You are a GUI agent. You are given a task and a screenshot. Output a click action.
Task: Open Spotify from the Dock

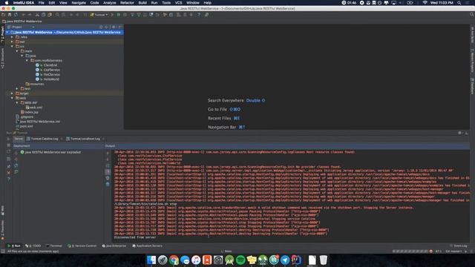coord(240,260)
